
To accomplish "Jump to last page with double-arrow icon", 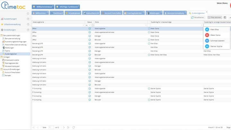I will point(68,127).
